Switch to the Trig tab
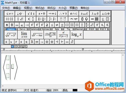126x93 pixels. tap(68, 29)
